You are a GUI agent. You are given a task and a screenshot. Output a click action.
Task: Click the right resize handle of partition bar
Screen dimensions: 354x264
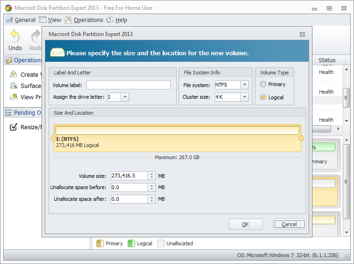tap(301, 139)
